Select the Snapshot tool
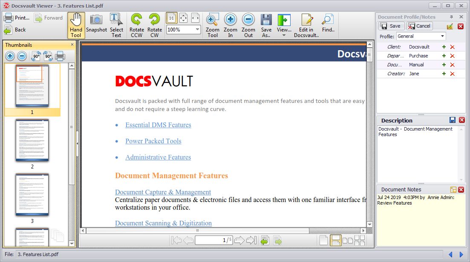 pos(96,25)
